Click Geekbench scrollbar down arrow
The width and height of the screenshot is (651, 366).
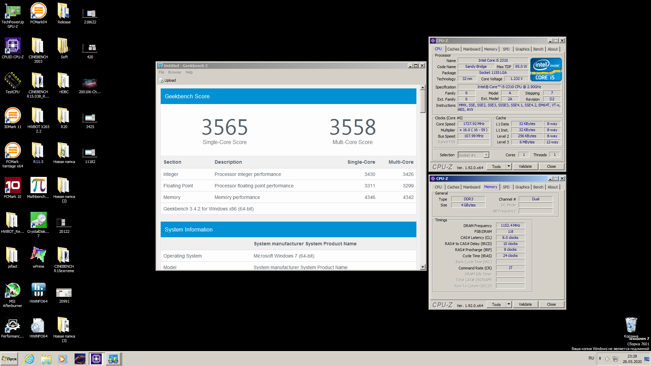422,267
